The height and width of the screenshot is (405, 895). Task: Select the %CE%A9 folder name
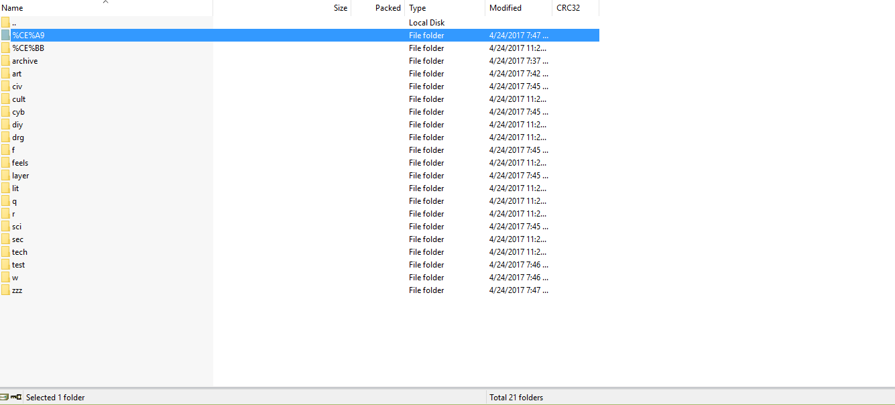coord(28,36)
